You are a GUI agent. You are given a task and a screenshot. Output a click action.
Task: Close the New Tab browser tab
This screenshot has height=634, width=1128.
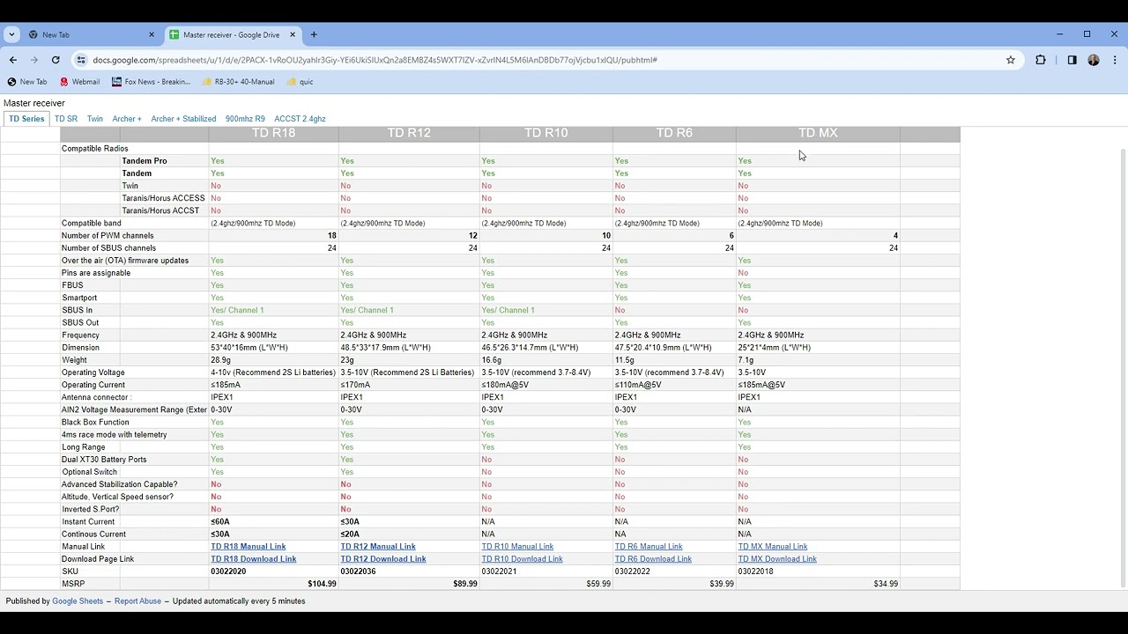151,35
